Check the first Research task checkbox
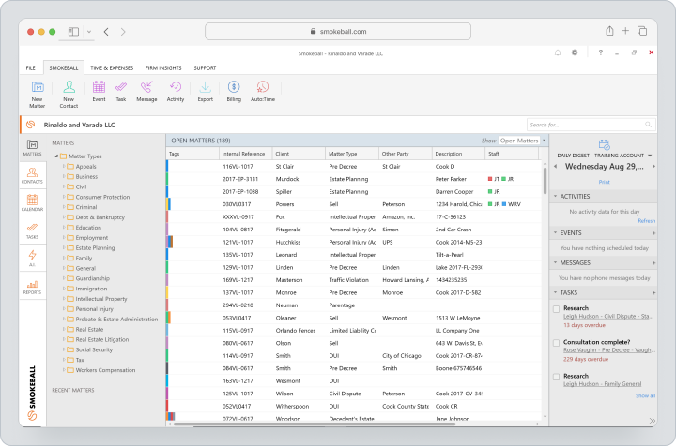This screenshot has height=446, width=676. 556,309
